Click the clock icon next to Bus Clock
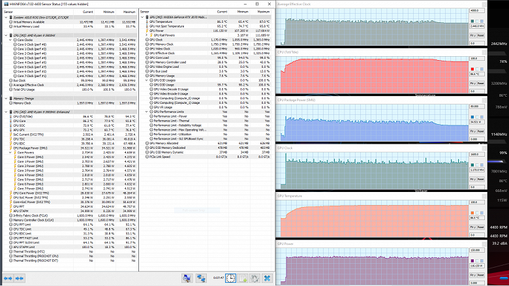Image resolution: width=509 pixels, height=286 pixels. click(x=10, y=80)
